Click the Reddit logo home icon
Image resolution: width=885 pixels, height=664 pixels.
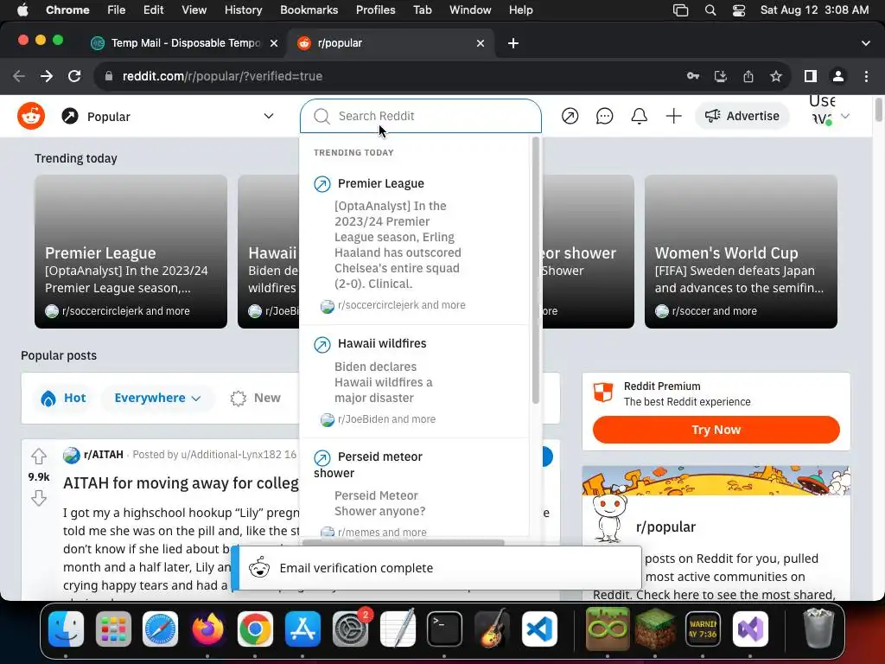31,116
